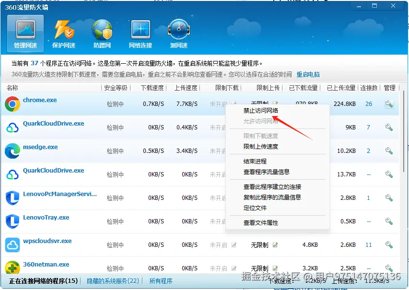Viewport: 409px width, 290px height.
Task: Open manage wrench for msedge.exe
Action: (x=389, y=151)
